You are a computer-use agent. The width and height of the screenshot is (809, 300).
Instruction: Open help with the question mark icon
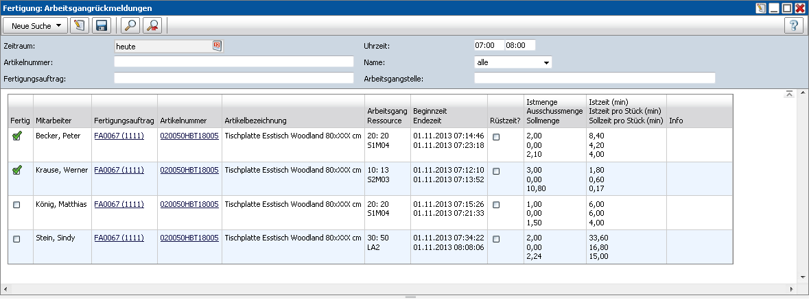794,26
